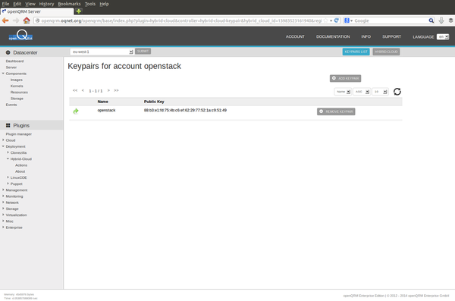Screen dimensions: 455x301
Task: Click the circular refresh table icon
Action: pos(397,92)
